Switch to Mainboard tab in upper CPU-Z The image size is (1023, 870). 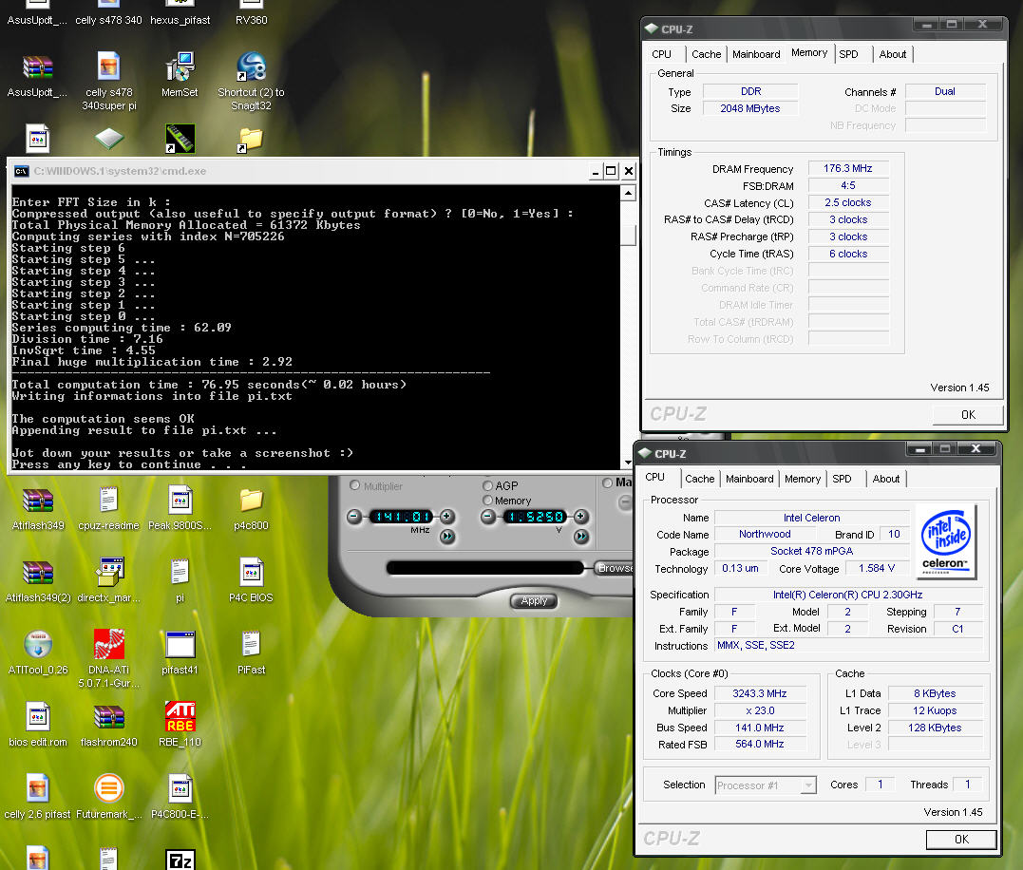coord(756,54)
